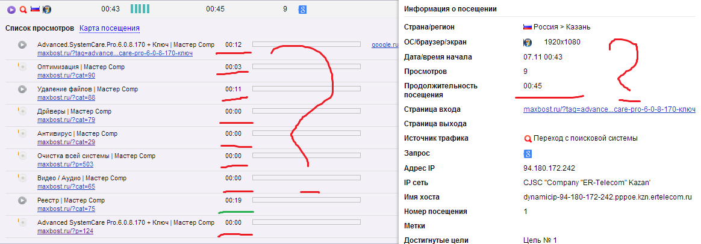Select the title 'Реестр | Мастер Comp'

pos(71,200)
